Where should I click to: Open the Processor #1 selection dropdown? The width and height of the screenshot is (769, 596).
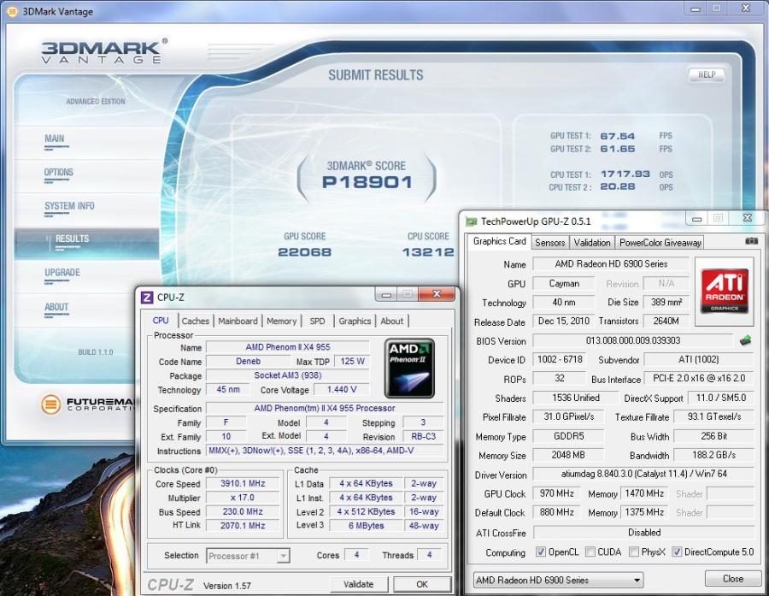[x=248, y=556]
